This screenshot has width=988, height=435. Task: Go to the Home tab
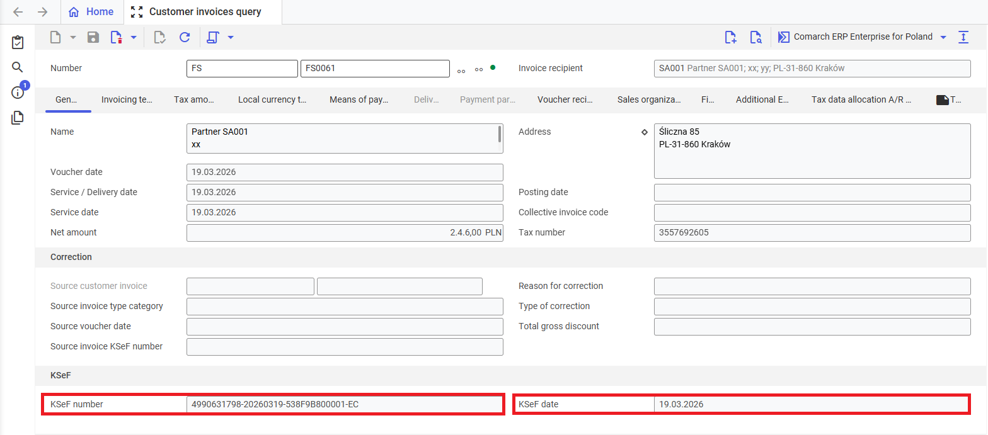click(x=91, y=12)
